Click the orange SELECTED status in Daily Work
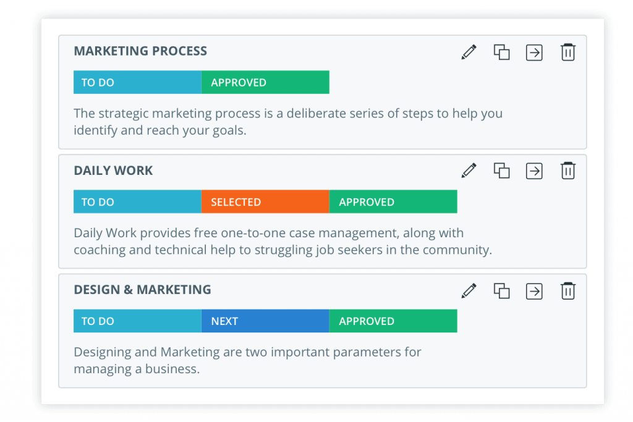Viewport: 633px width, 422px height. (265, 201)
